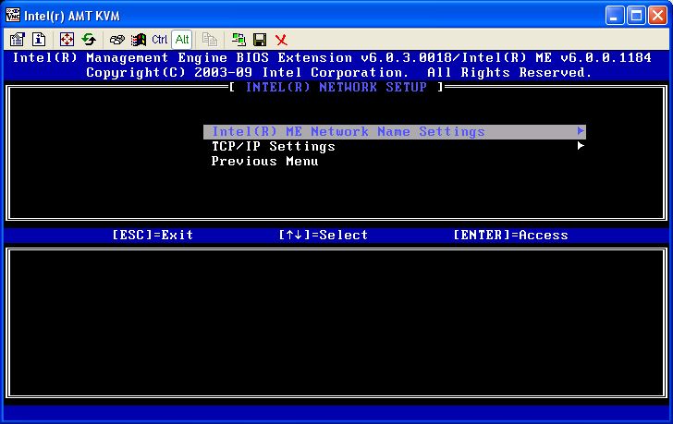This screenshot has height=424, width=673.
Task: Open the Intel AMT KVM title bar icon
Action: pos(11,15)
